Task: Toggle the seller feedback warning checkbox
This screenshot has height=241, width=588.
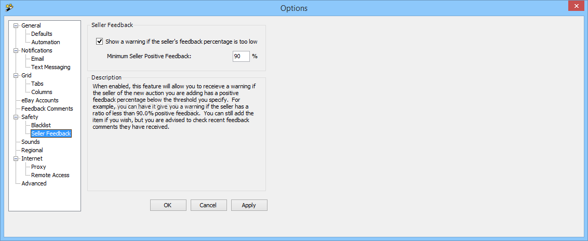Action: click(100, 42)
